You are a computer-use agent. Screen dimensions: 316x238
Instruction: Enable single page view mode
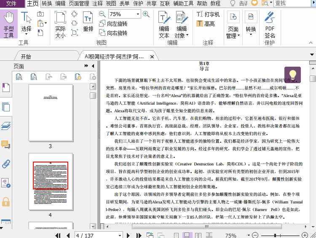point(176,235)
